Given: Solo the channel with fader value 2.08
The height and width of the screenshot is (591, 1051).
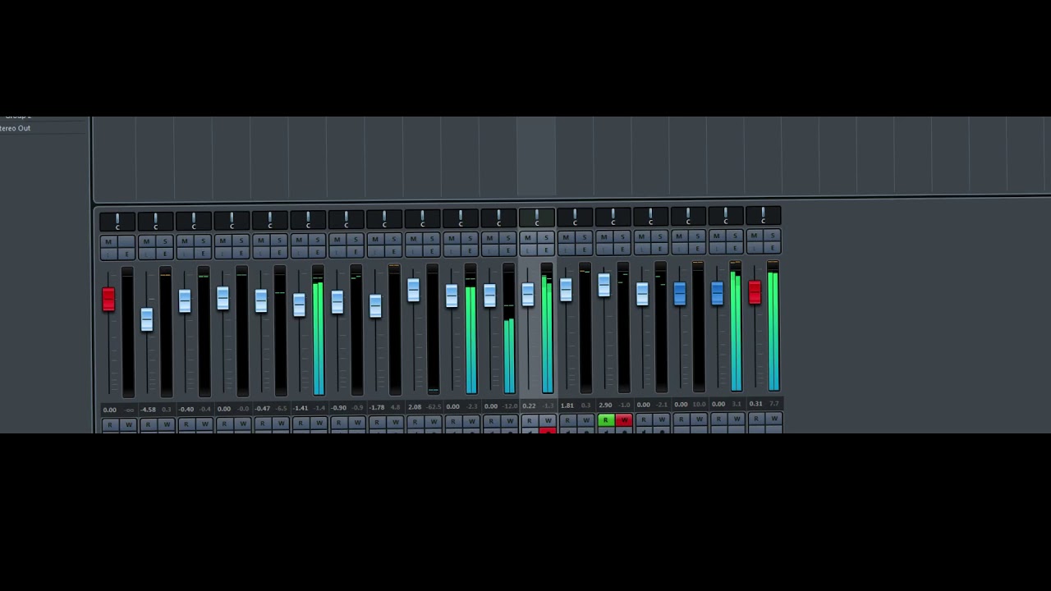Looking at the screenshot, I should [x=431, y=240].
